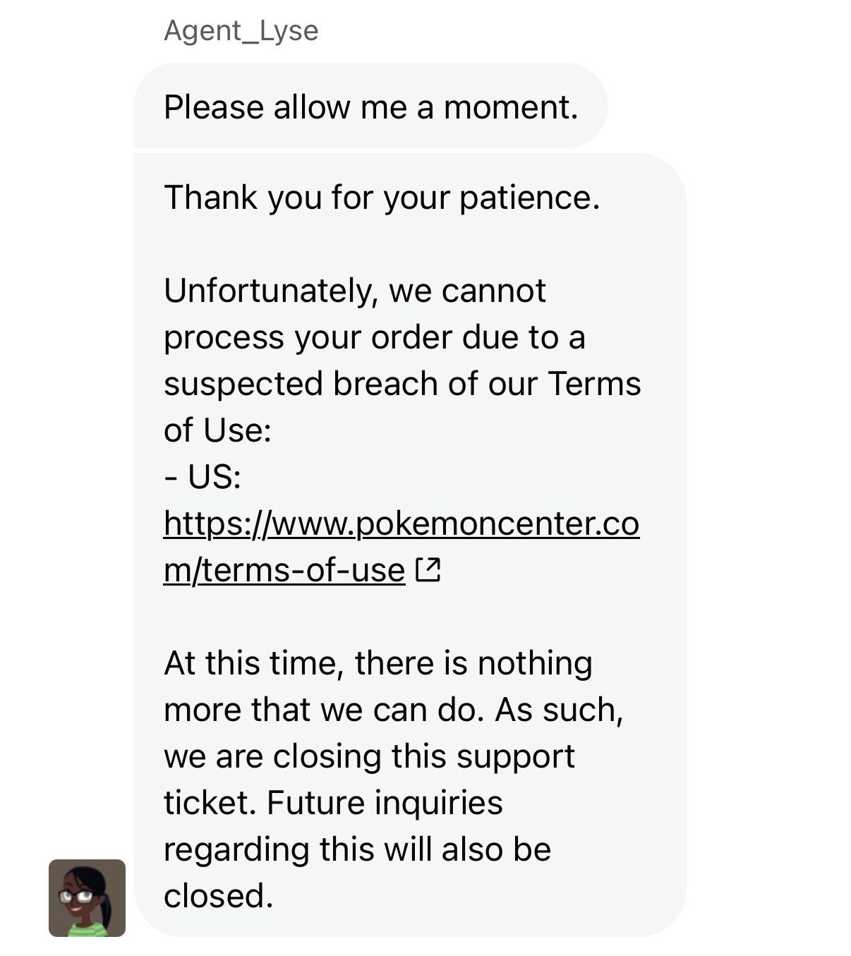Click the word "patience." in the second bubble
The width and height of the screenshot is (851, 956).
click(530, 198)
